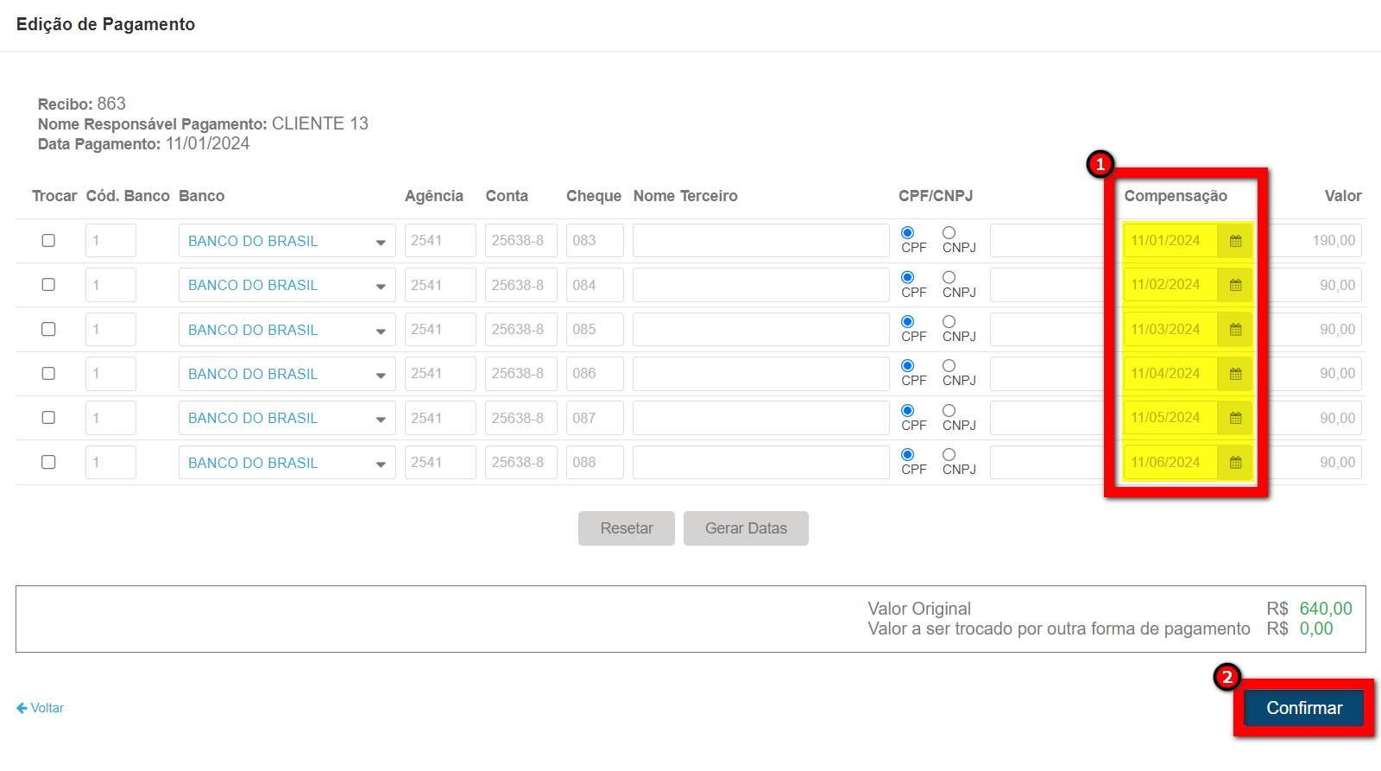Go back using the Voltar link

click(x=41, y=708)
